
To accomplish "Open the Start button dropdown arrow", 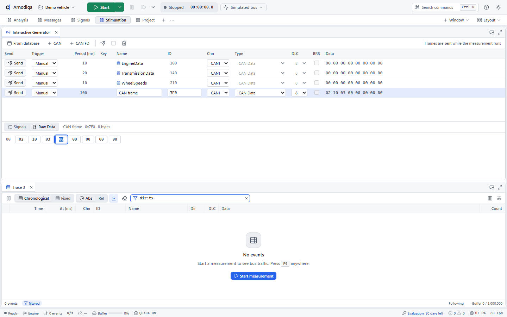I will click(120, 7).
